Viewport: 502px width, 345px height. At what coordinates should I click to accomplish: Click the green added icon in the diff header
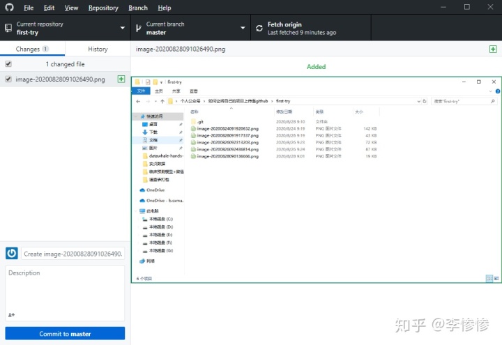tap(493, 49)
